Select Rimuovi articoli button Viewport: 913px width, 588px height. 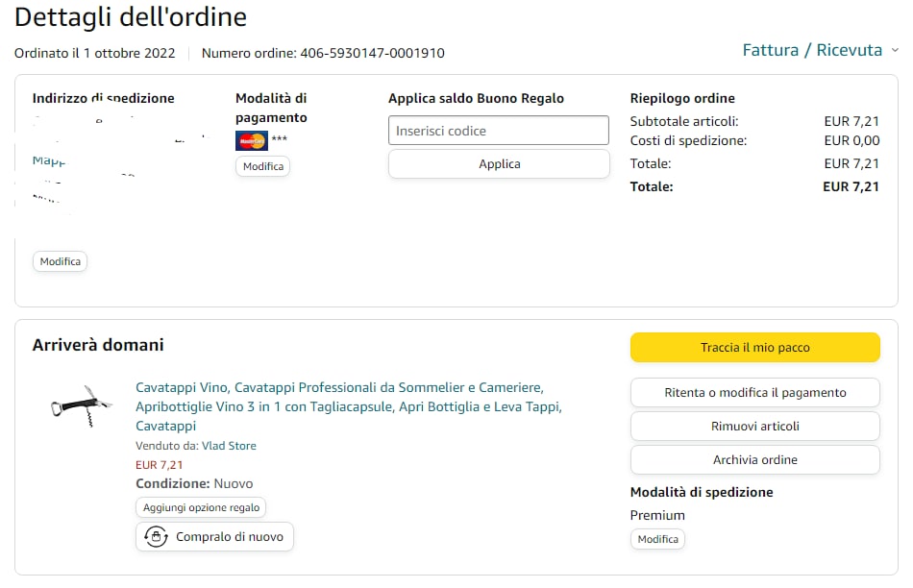[x=754, y=426]
